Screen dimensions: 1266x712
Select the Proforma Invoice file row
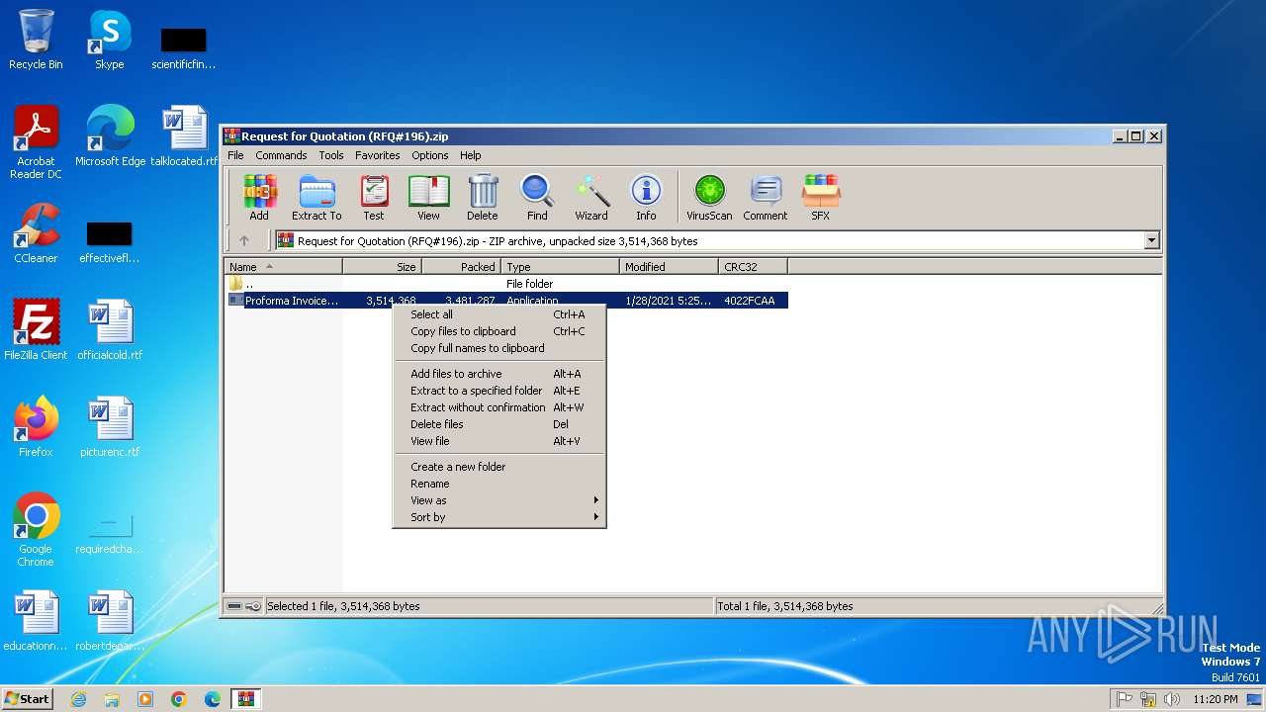[506, 301]
